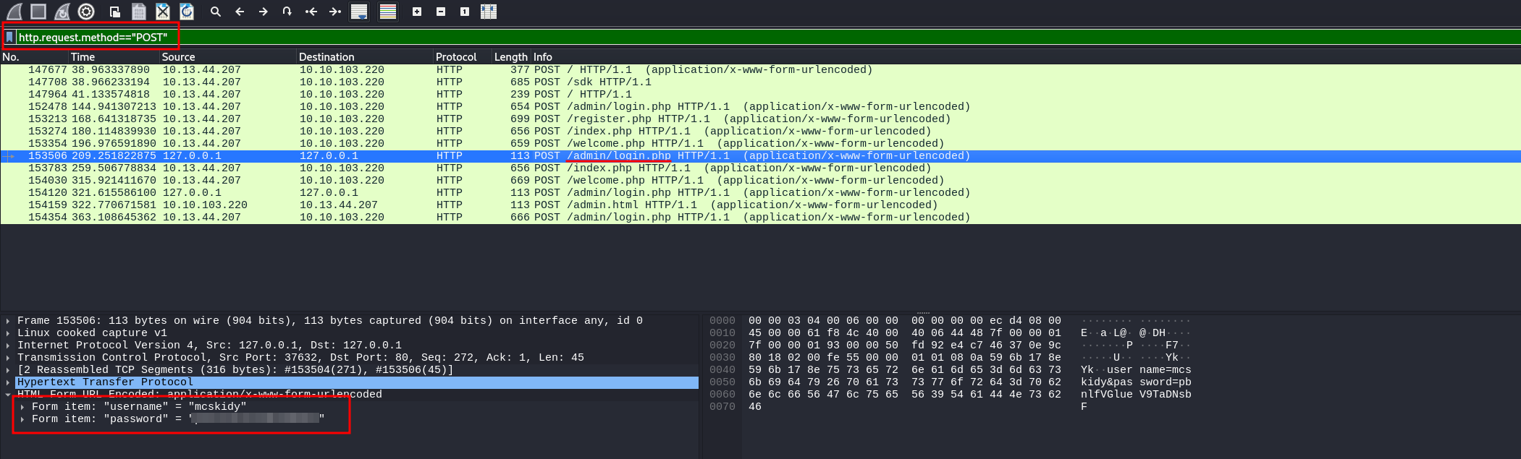Go to the first packet
This screenshot has height=459, width=1521.
coord(311,12)
